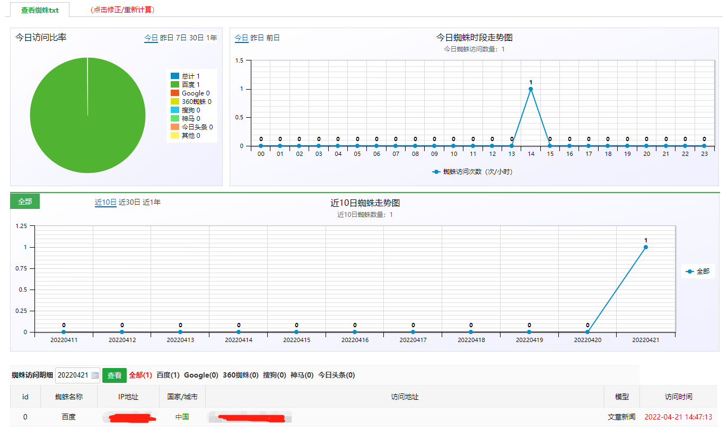Click the 2022-04-21 14:47:13 timestamp
Image resolution: width=728 pixels, height=429 pixels.
pos(678,417)
